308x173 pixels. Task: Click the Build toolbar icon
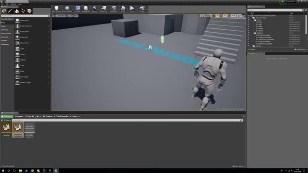tap(123, 9)
